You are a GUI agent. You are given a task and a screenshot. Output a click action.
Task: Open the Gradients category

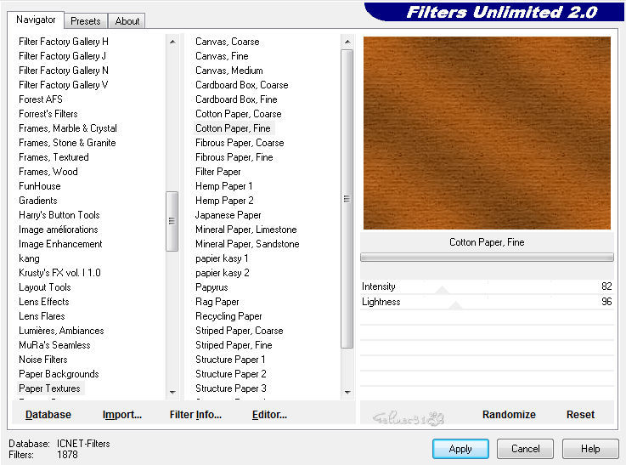tap(38, 201)
